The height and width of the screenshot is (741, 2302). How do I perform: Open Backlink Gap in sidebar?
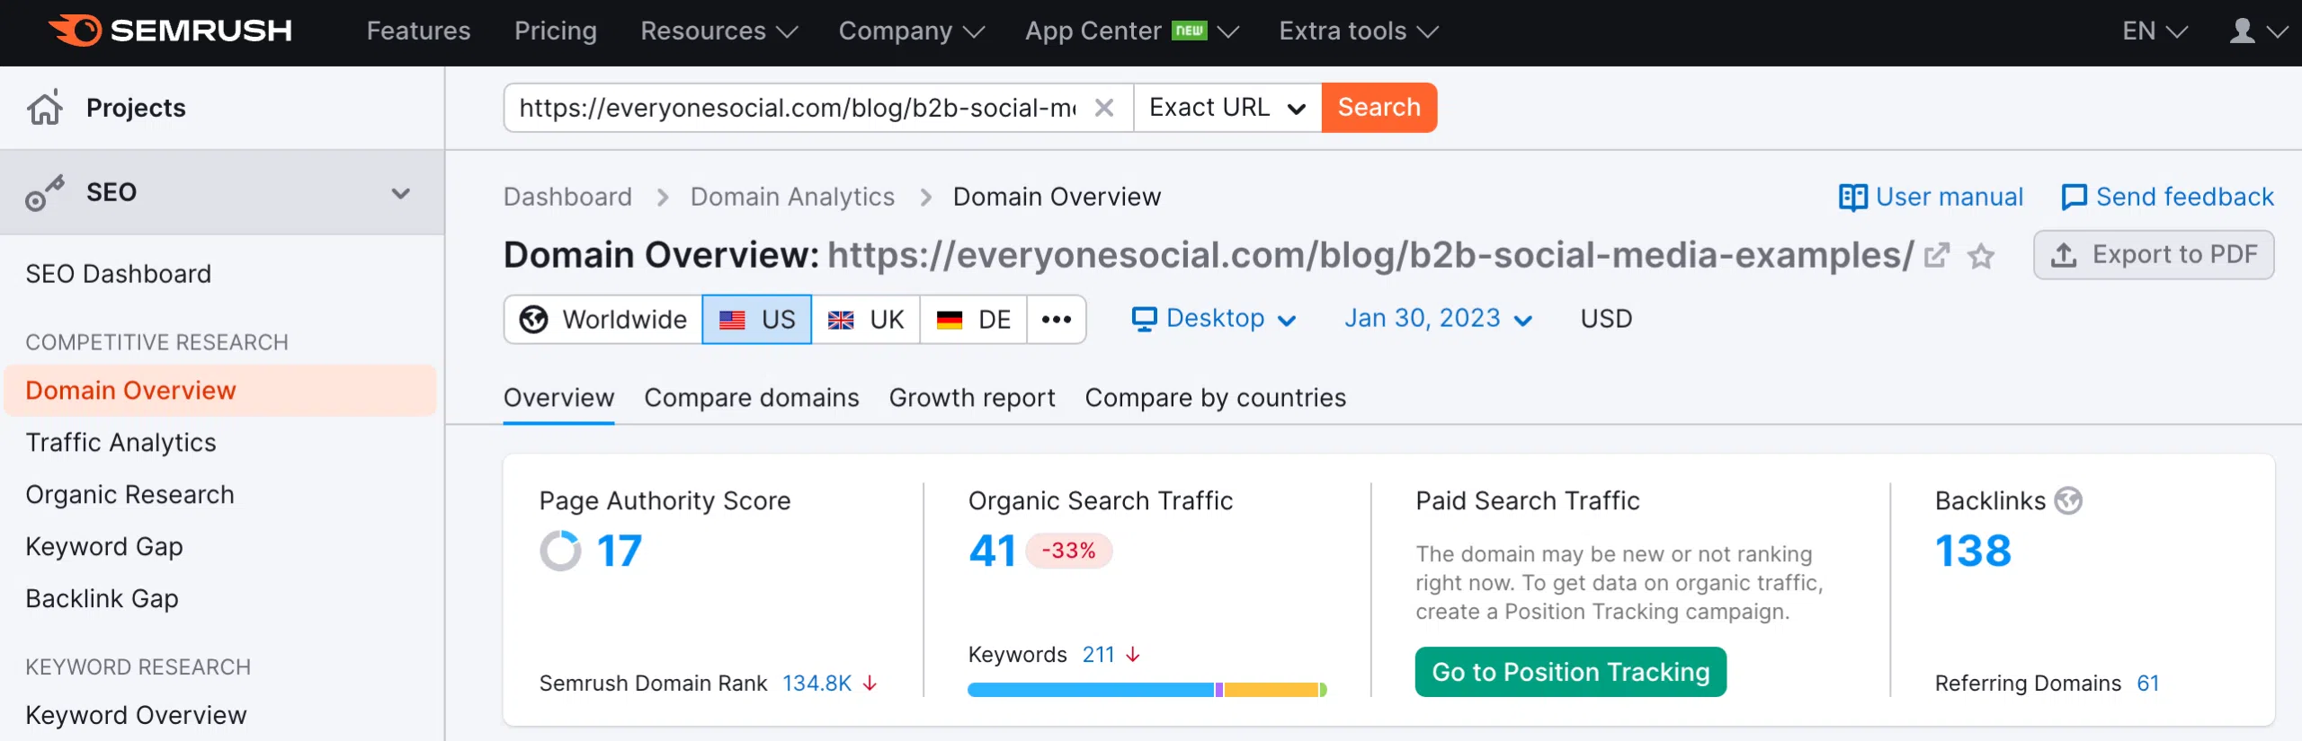point(102,599)
